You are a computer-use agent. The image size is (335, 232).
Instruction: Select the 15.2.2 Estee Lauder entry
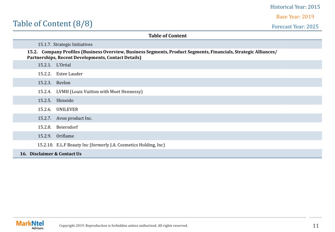[x=167, y=74]
